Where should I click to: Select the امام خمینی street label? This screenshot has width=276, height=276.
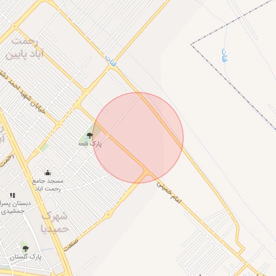(x=169, y=192)
